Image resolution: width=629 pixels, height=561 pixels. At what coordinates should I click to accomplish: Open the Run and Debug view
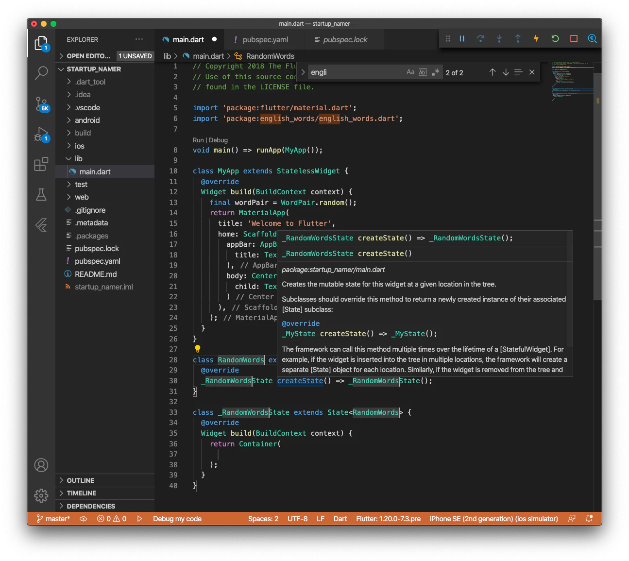coord(41,134)
